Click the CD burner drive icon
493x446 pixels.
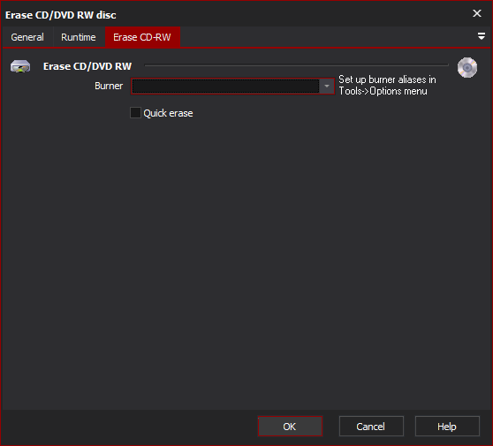(20, 66)
